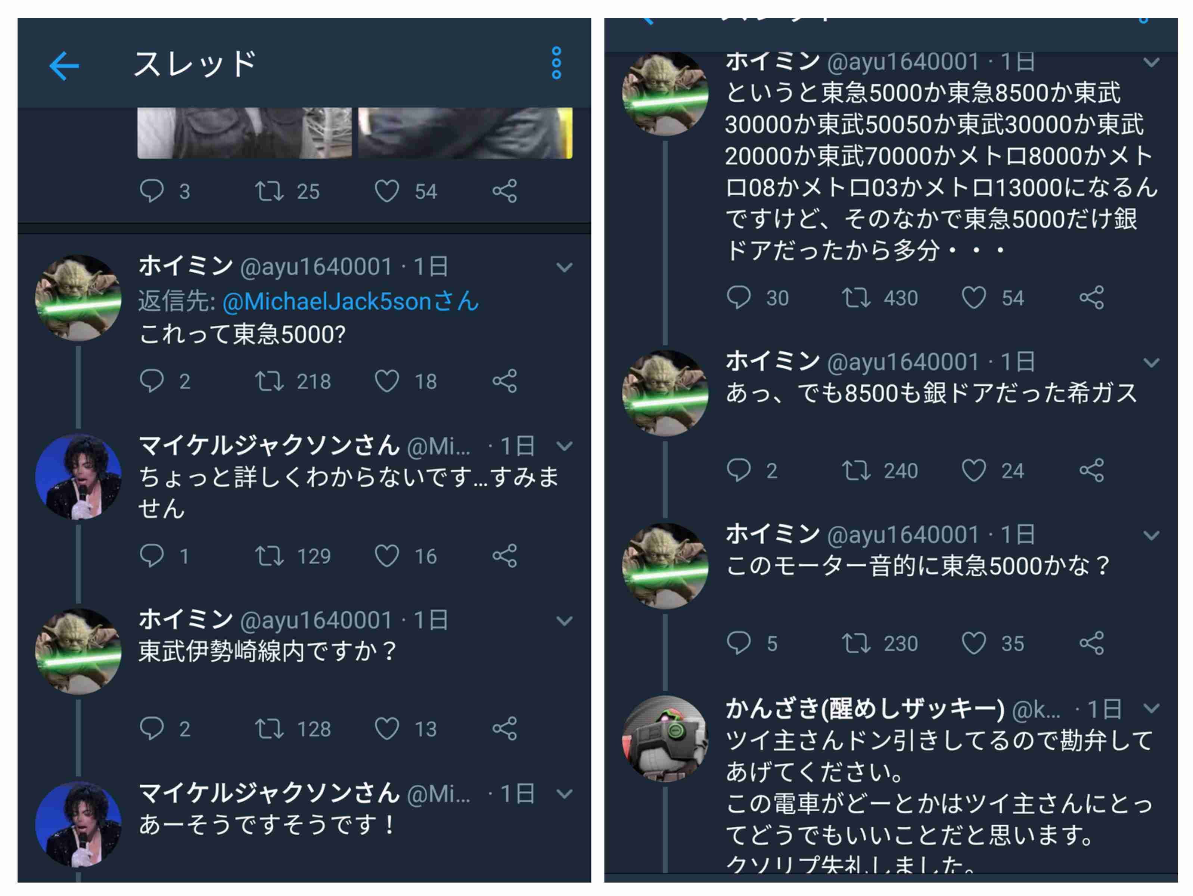This screenshot has height=896, width=1193.
Task: Retweet the tweet with 430 retweets
Action: [856, 297]
